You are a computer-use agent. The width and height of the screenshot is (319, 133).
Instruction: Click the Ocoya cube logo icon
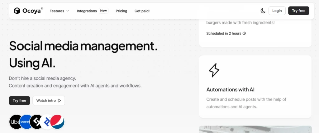17,11
